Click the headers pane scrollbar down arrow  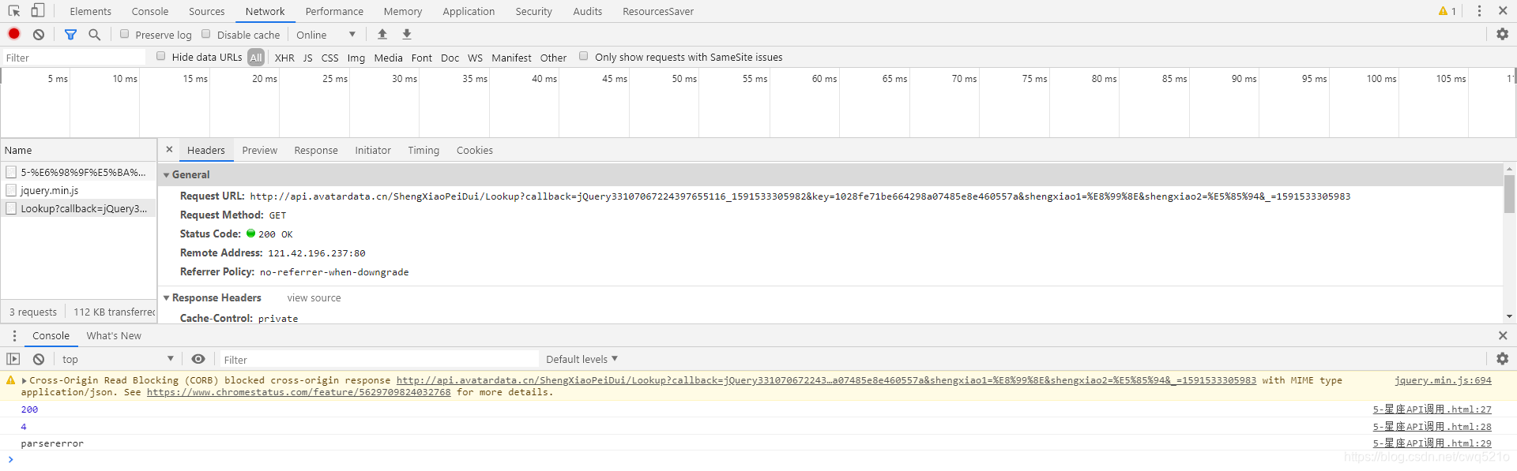[x=1509, y=316]
